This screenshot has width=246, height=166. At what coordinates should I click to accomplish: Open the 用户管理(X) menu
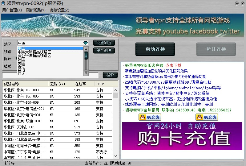click(x=12, y=10)
